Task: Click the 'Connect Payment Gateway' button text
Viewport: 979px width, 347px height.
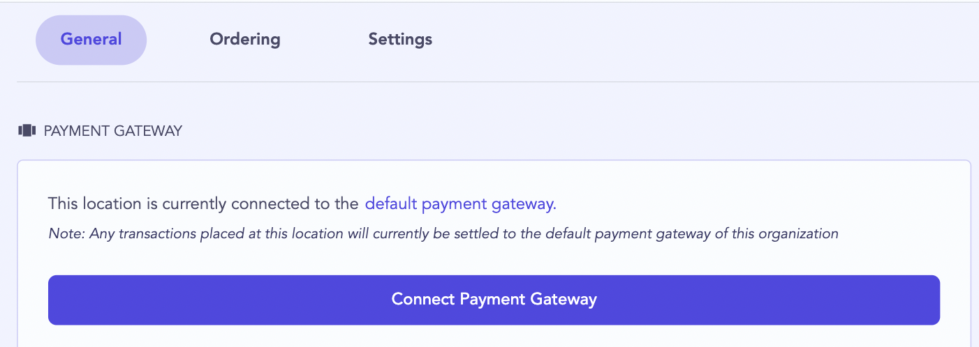Action: (494, 300)
